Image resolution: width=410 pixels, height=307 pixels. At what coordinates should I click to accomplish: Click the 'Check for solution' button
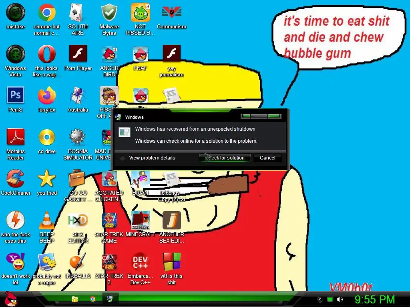click(x=225, y=157)
